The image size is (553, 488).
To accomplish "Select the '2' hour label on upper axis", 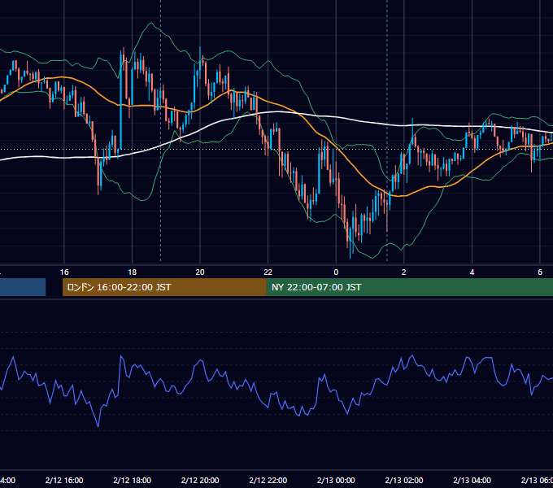I will [404, 272].
